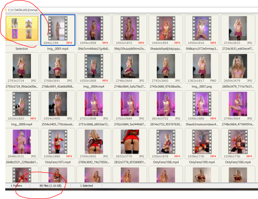Screen dimensions: 258x199
Task: Select the OnlyFans(106).mp4 video thumbnail
Action: pyautogui.click(x=238, y=142)
